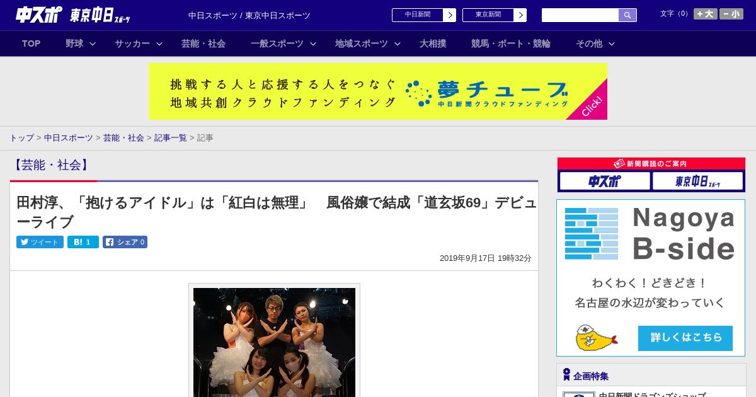Expand the 一般スポーツ dropdown chevron

pos(313,43)
